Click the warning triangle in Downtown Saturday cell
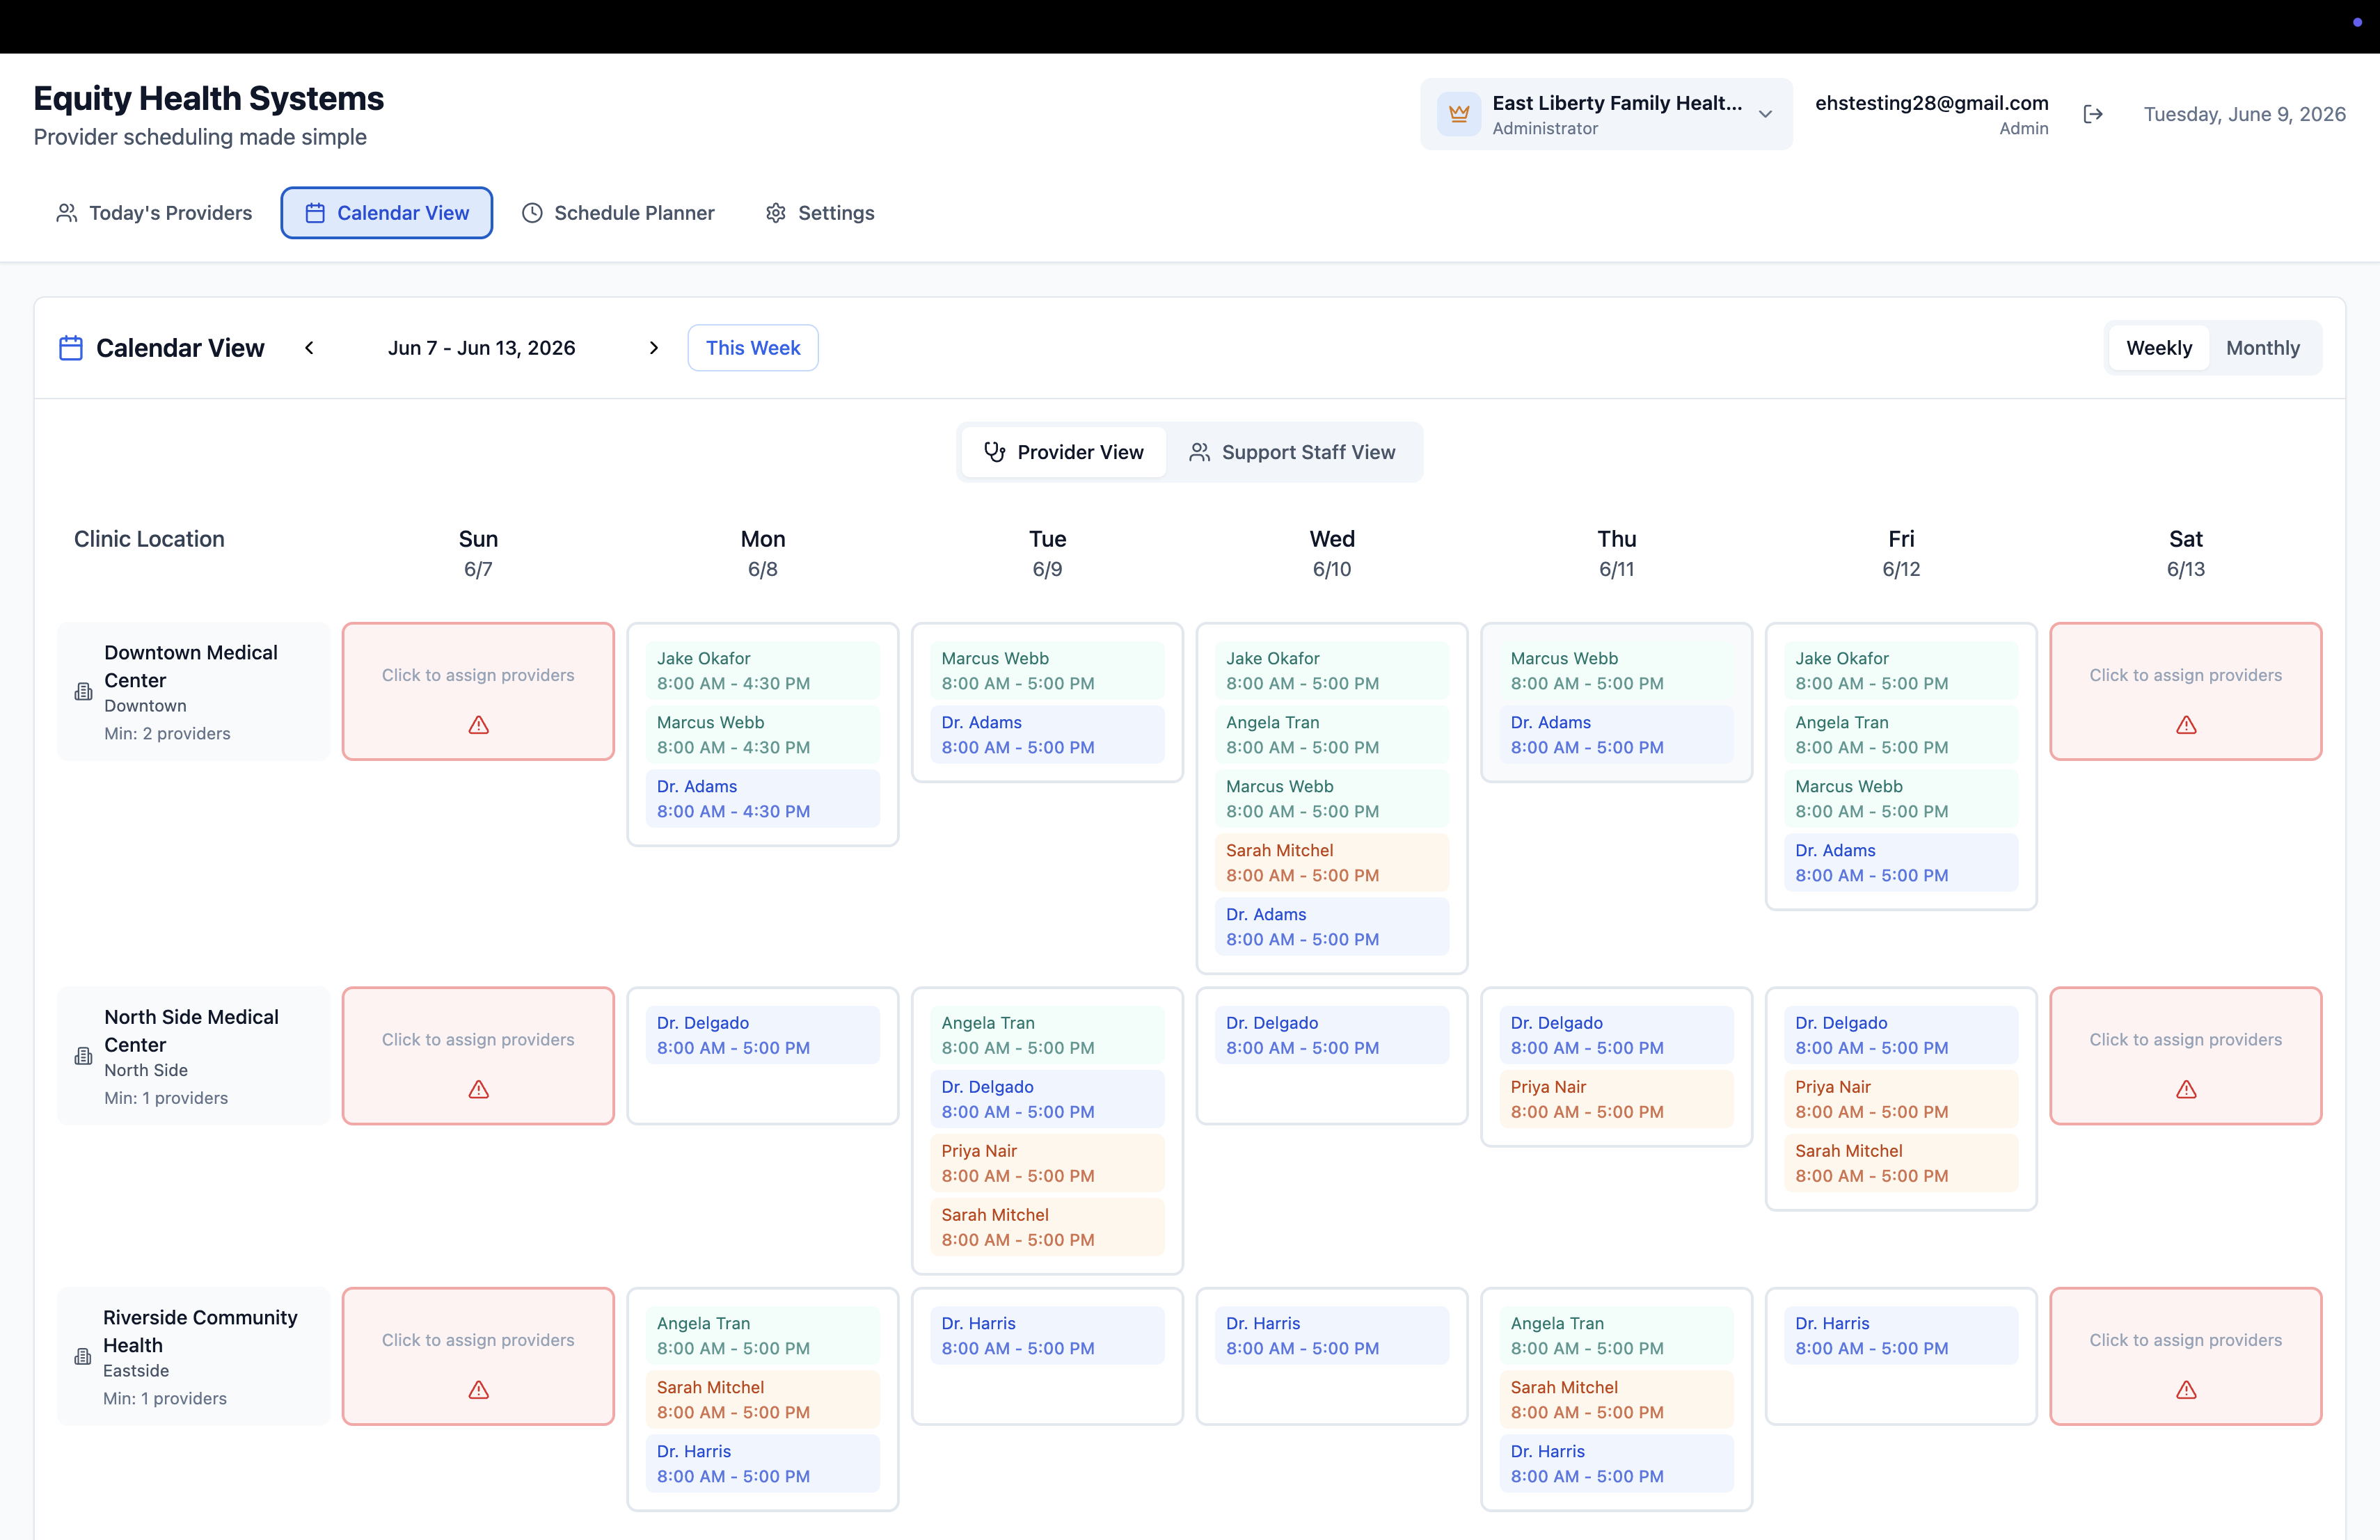2380x1540 pixels. [2186, 725]
